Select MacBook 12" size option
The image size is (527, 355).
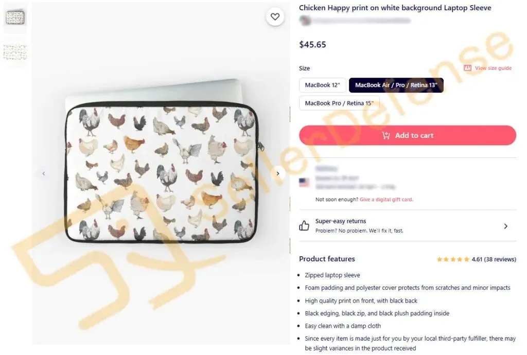pyautogui.click(x=322, y=85)
